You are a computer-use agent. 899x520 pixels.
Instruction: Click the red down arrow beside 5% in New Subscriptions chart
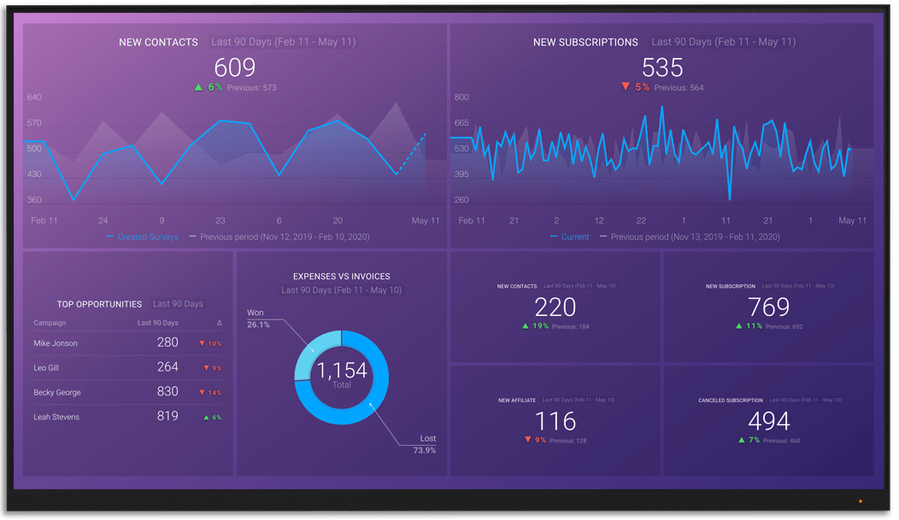click(626, 87)
